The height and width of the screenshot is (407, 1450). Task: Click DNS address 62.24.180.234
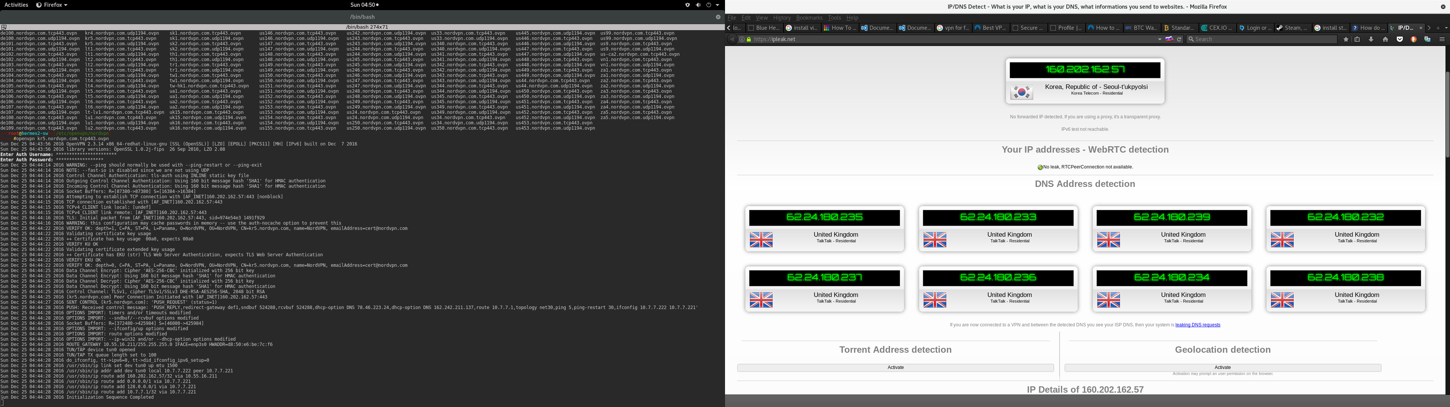[1172, 278]
